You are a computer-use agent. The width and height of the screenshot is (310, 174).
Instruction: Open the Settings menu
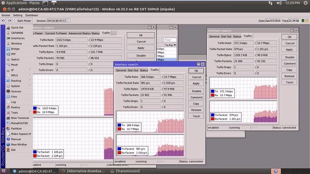(17, 15)
